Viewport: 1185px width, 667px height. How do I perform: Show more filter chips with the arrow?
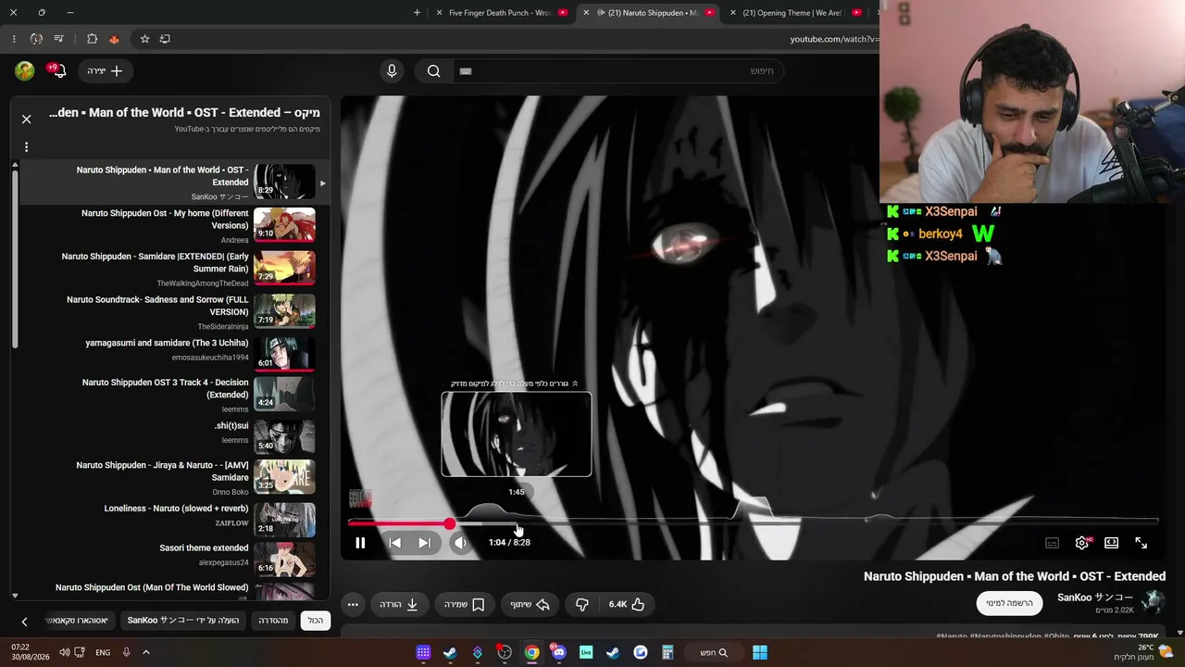coord(24,621)
